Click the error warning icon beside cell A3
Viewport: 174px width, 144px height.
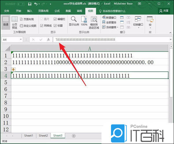click(13, 70)
